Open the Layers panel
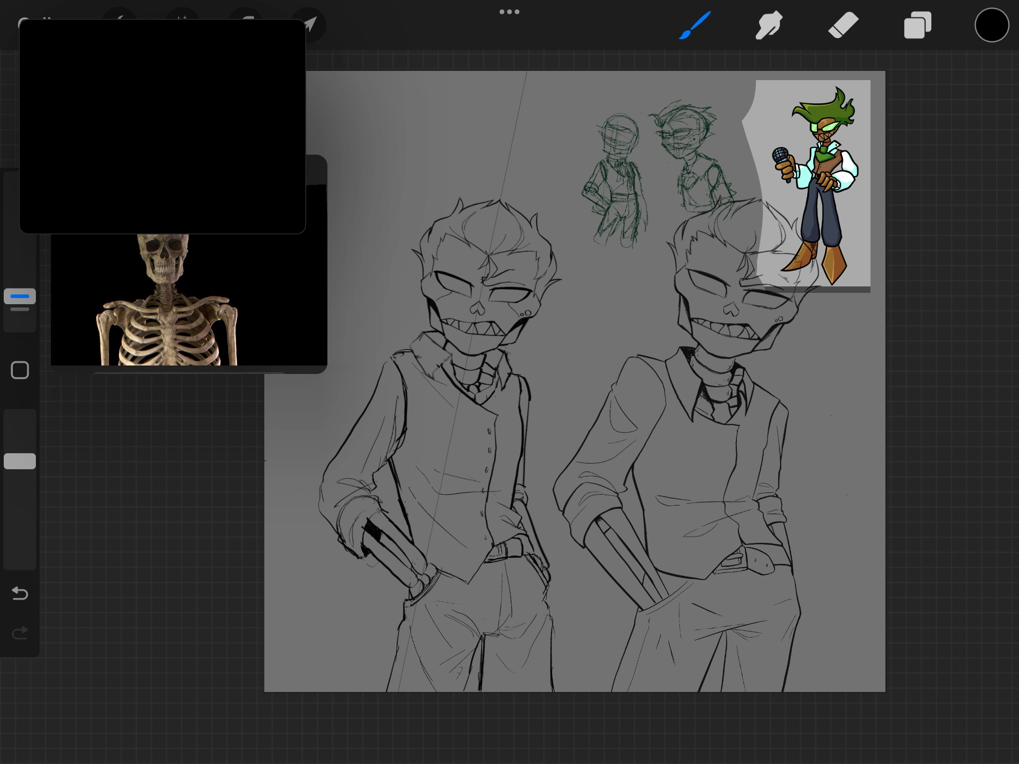 point(917,25)
